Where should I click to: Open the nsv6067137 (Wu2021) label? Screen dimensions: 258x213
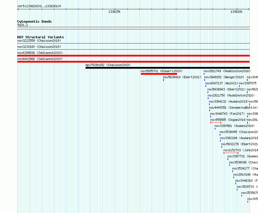coord(222,83)
